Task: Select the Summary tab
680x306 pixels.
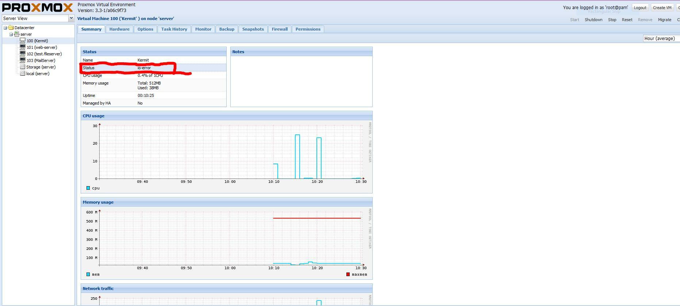Action: coord(91,29)
